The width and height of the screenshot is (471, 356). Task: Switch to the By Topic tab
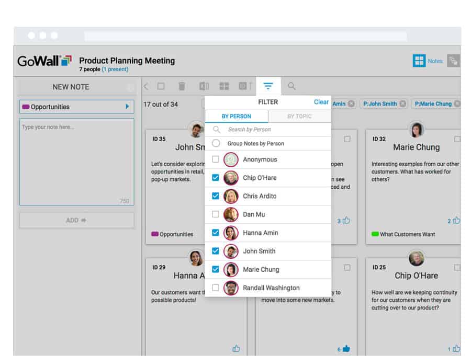click(299, 116)
